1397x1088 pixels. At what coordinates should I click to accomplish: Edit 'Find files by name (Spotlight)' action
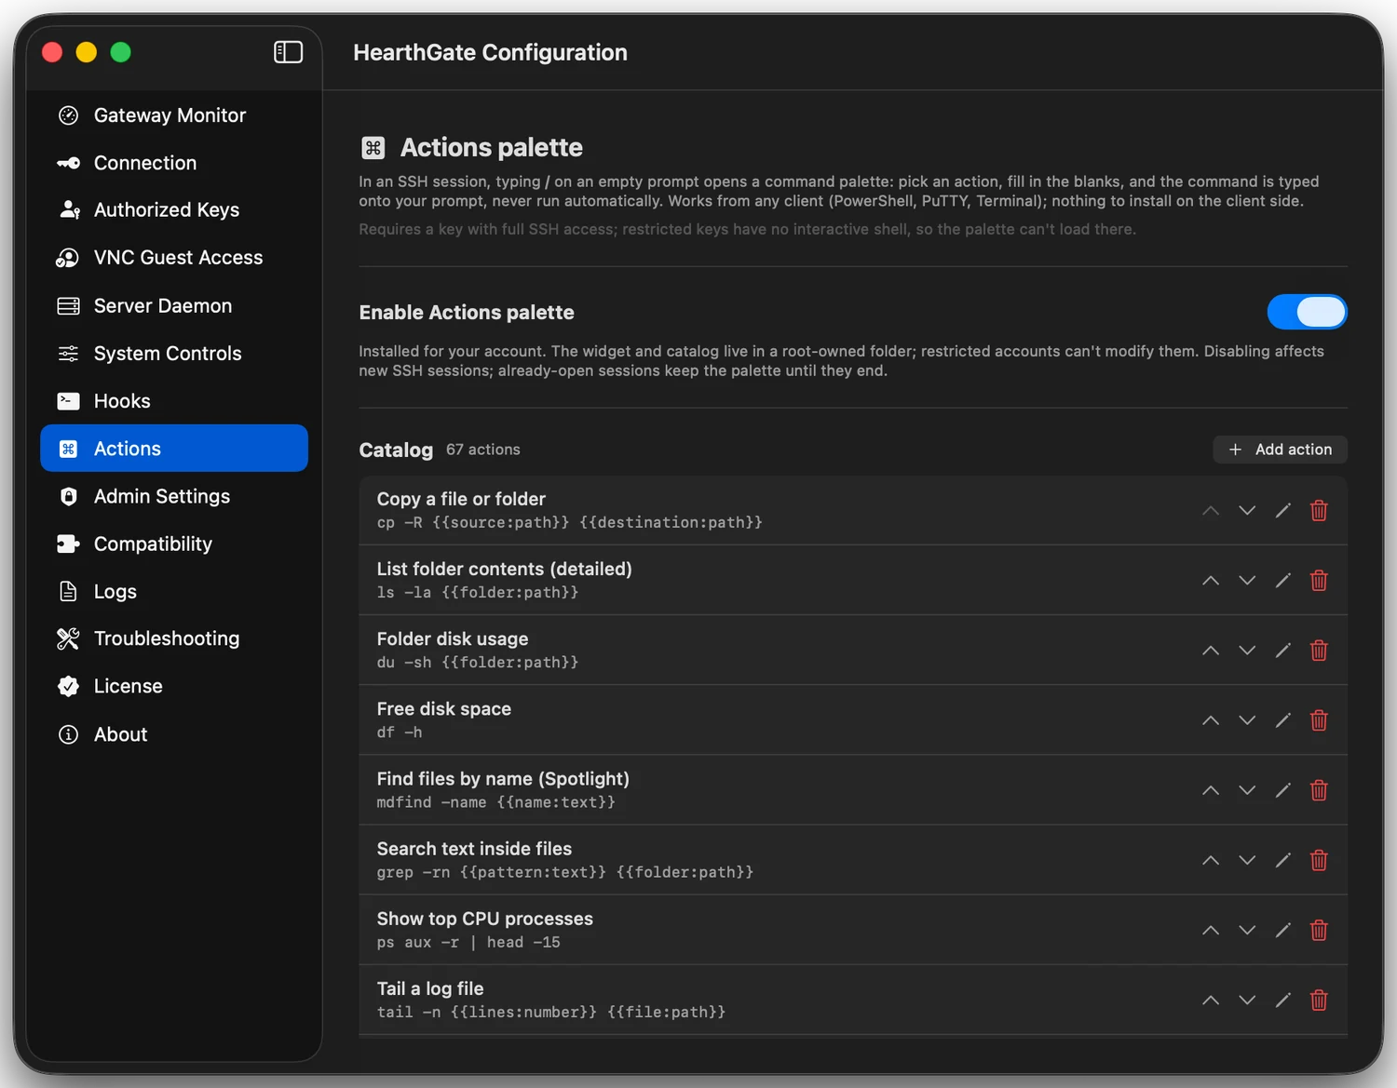[1282, 790]
